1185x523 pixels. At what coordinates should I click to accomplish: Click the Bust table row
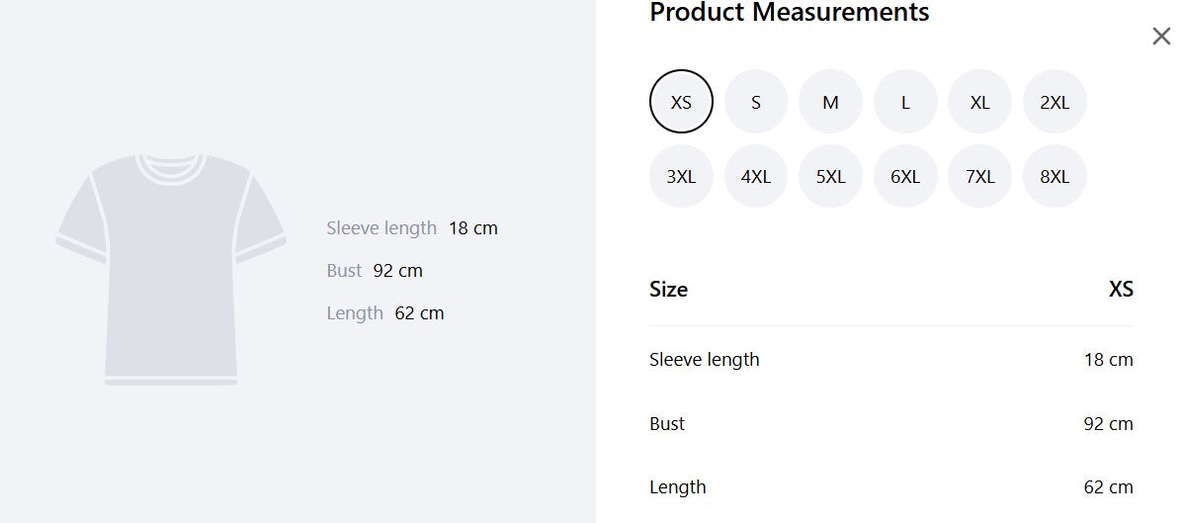(891, 423)
